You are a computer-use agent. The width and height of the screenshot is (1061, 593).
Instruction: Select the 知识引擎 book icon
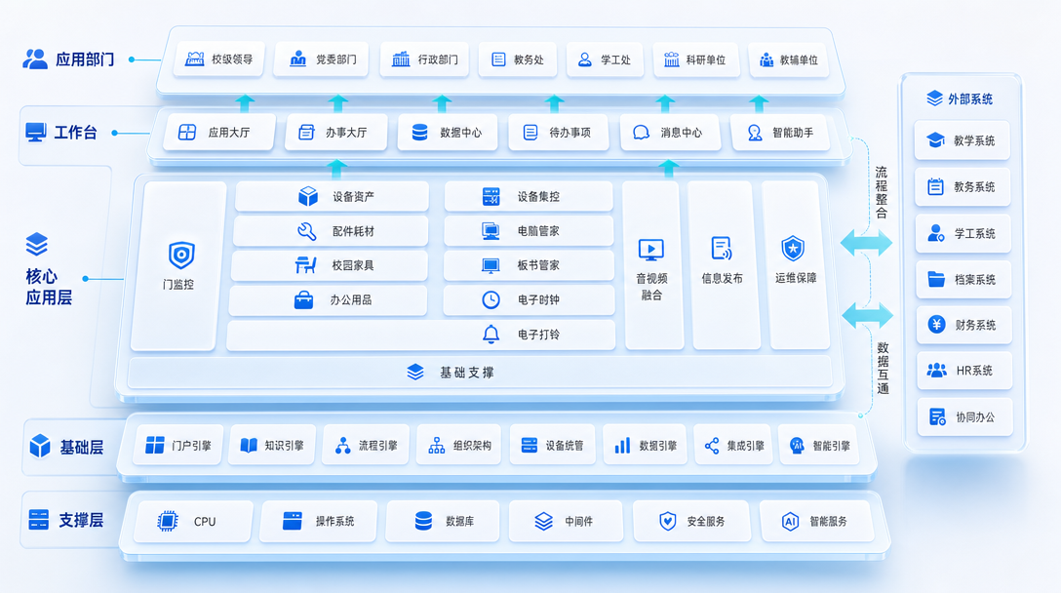(249, 445)
